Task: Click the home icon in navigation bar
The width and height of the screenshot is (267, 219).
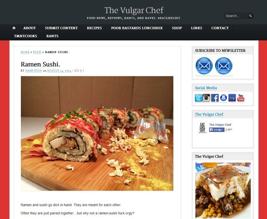Action: coord(14,28)
